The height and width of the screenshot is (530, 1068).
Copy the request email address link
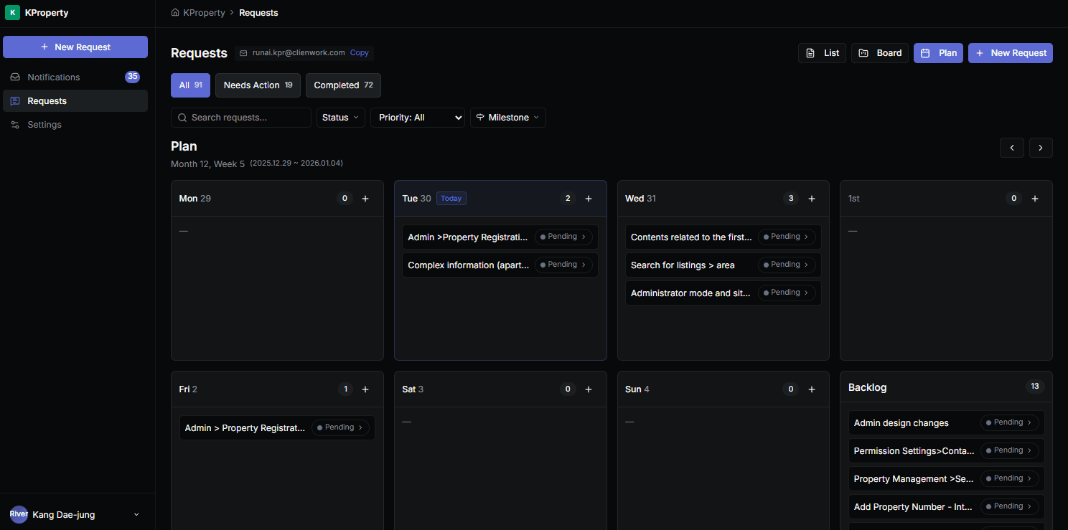point(359,53)
